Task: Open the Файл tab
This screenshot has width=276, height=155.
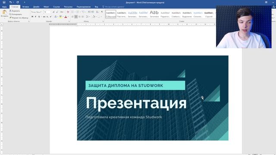Action: pyautogui.click(x=4, y=7)
